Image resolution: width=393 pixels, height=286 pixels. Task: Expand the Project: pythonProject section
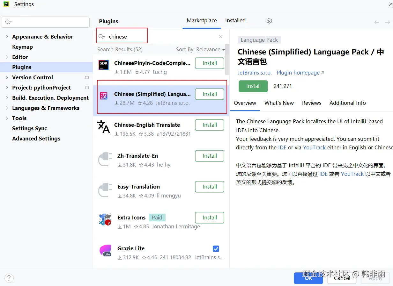point(7,88)
